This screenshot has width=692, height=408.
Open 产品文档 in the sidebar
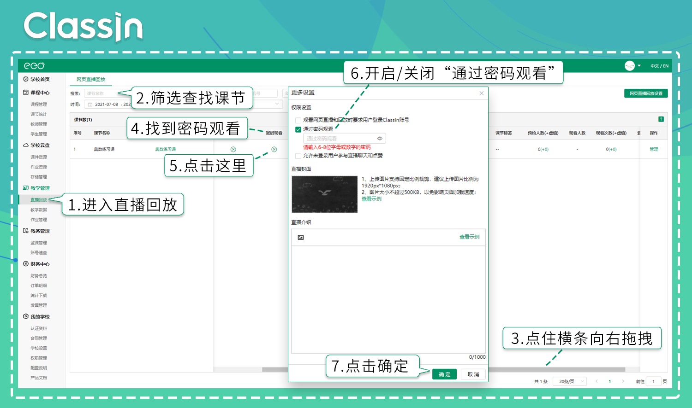tap(39, 378)
